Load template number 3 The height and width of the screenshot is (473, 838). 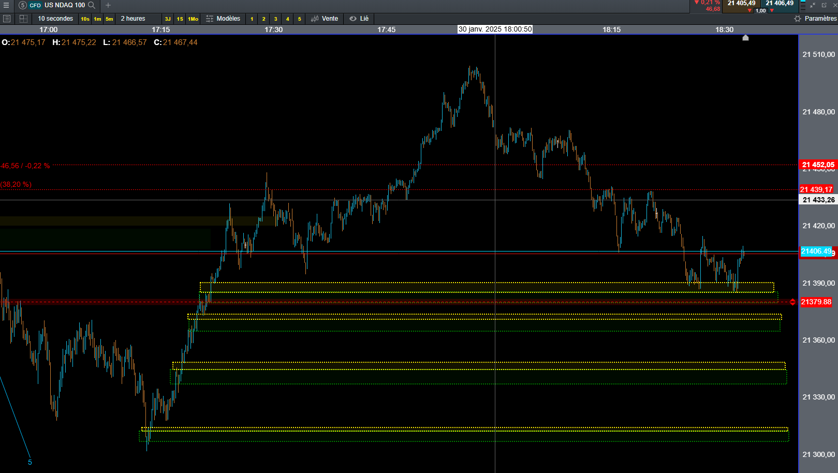click(x=276, y=19)
